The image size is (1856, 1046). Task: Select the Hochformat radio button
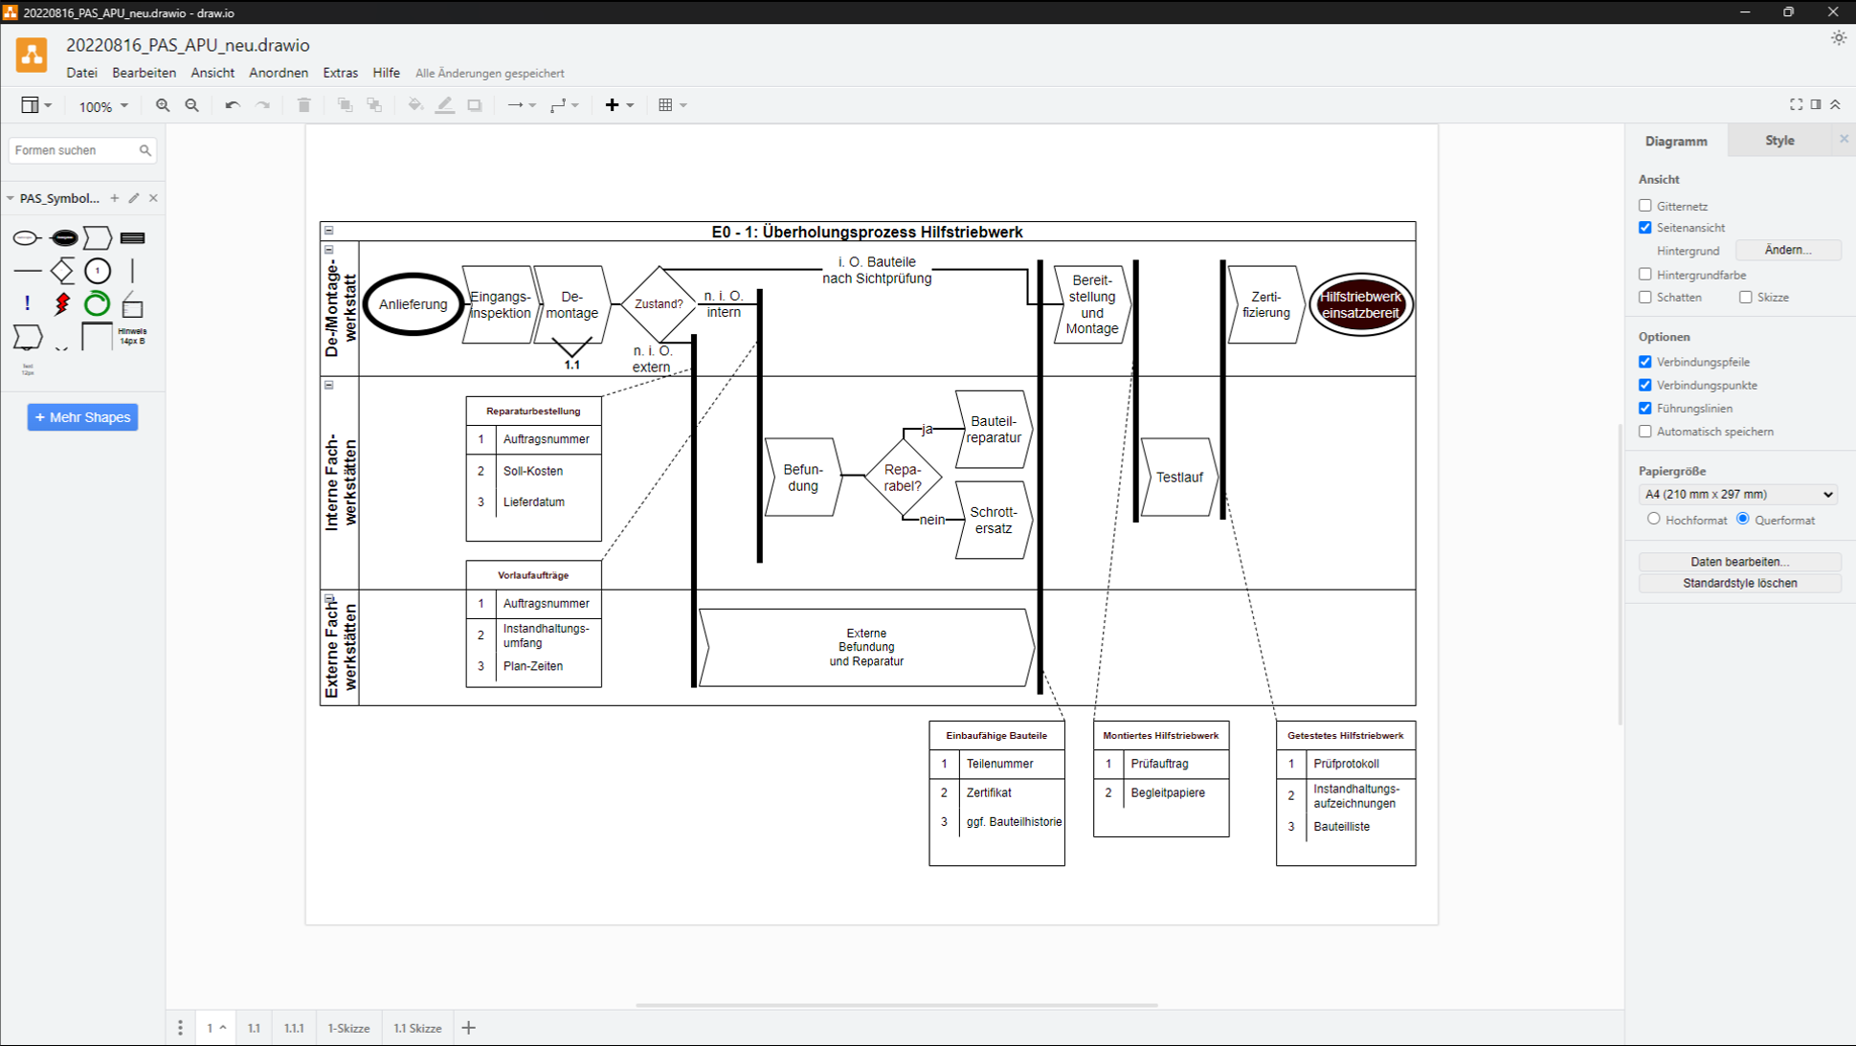pyautogui.click(x=1653, y=519)
